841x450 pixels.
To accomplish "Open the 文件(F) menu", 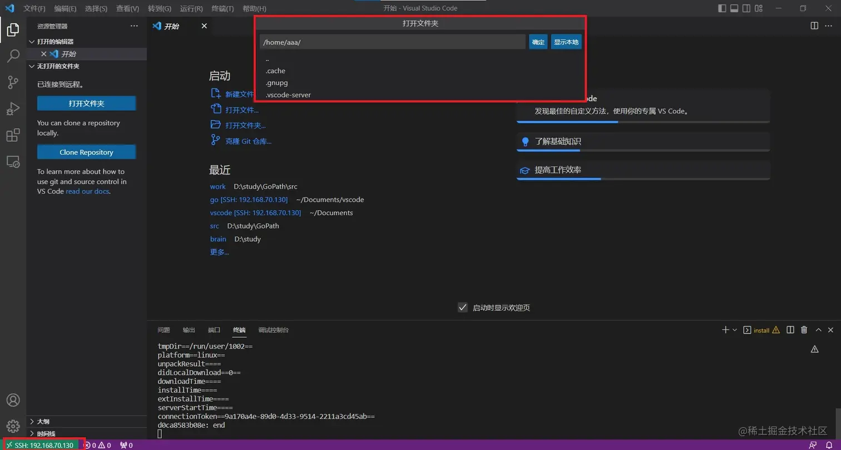I will [34, 8].
